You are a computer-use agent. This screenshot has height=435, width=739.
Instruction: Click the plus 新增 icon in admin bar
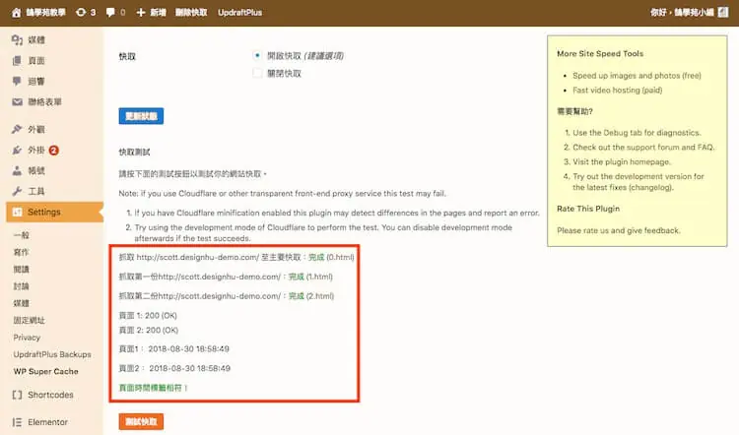pyautogui.click(x=141, y=12)
